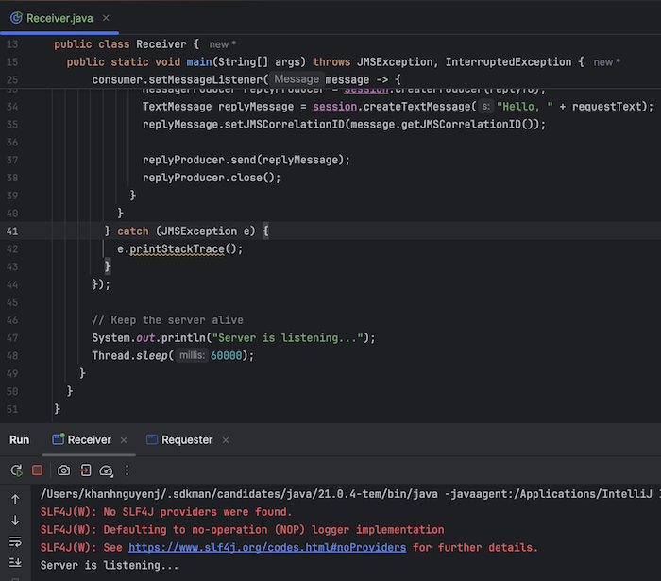Click "// Keep the server alive" comment
Image resolution: width=661 pixels, height=581 pixels.
[167, 320]
